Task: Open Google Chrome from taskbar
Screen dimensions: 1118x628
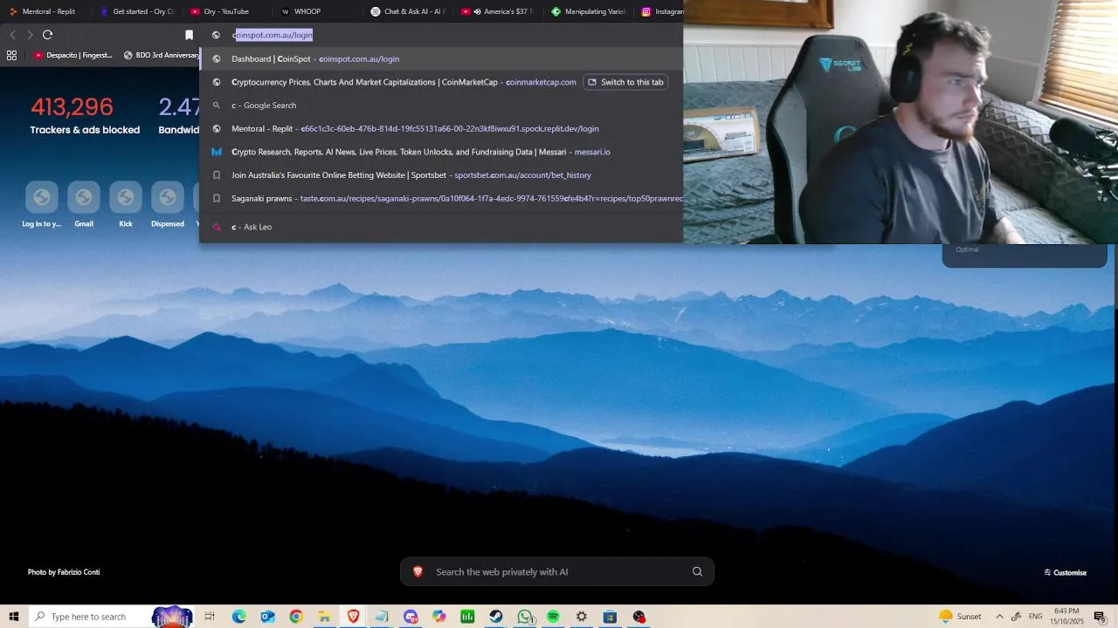Action: coord(296,617)
